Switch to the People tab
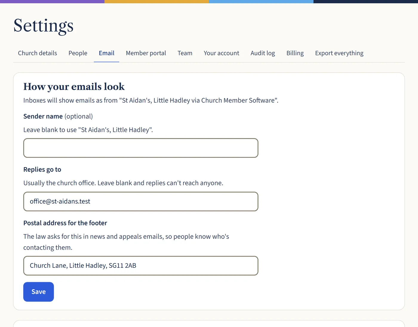Viewport: 418px width, 327px height. 78,53
